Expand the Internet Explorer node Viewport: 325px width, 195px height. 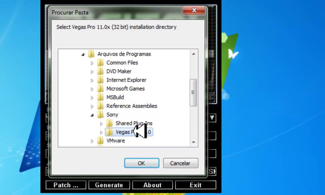point(92,80)
